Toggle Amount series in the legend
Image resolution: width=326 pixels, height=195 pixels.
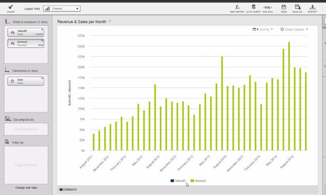pyautogui.click(x=198, y=181)
